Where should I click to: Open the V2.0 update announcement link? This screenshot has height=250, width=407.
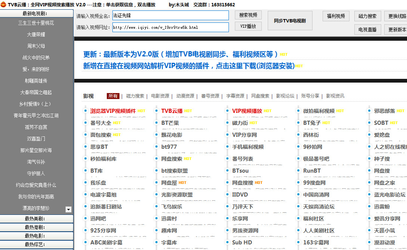[x=180, y=54]
